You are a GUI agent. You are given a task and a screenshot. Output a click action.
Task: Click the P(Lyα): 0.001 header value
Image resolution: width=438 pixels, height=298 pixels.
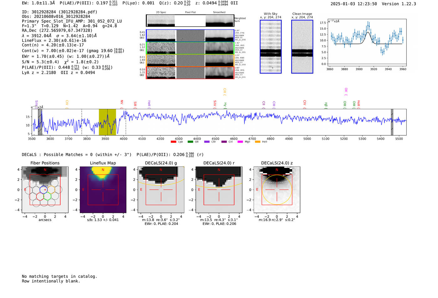(138, 3)
